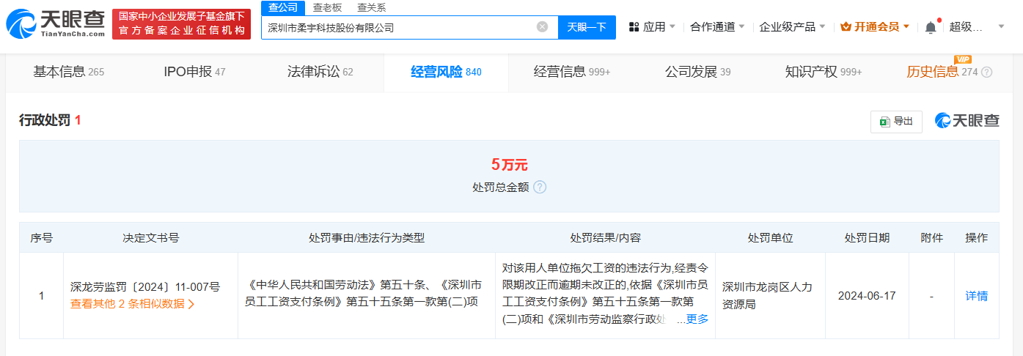The image size is (1023, 356).
Task: Click the 天眼一下 search button
Action: (587, 27)
